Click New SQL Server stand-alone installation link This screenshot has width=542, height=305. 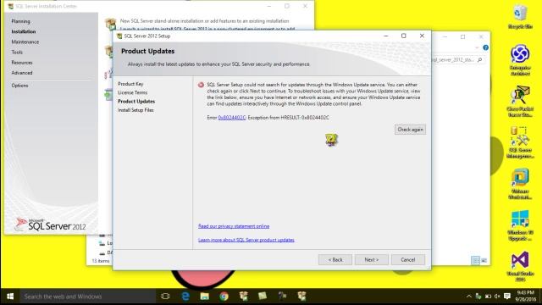(204, 21)
